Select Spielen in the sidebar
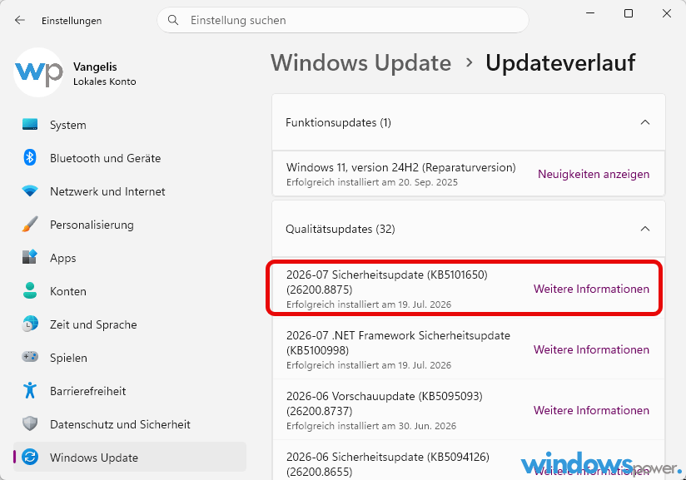Image resolution: width=686 pixels, height=480 pixels. [130, 357]
